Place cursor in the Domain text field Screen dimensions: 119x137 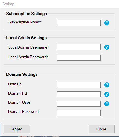click(79, 85)
